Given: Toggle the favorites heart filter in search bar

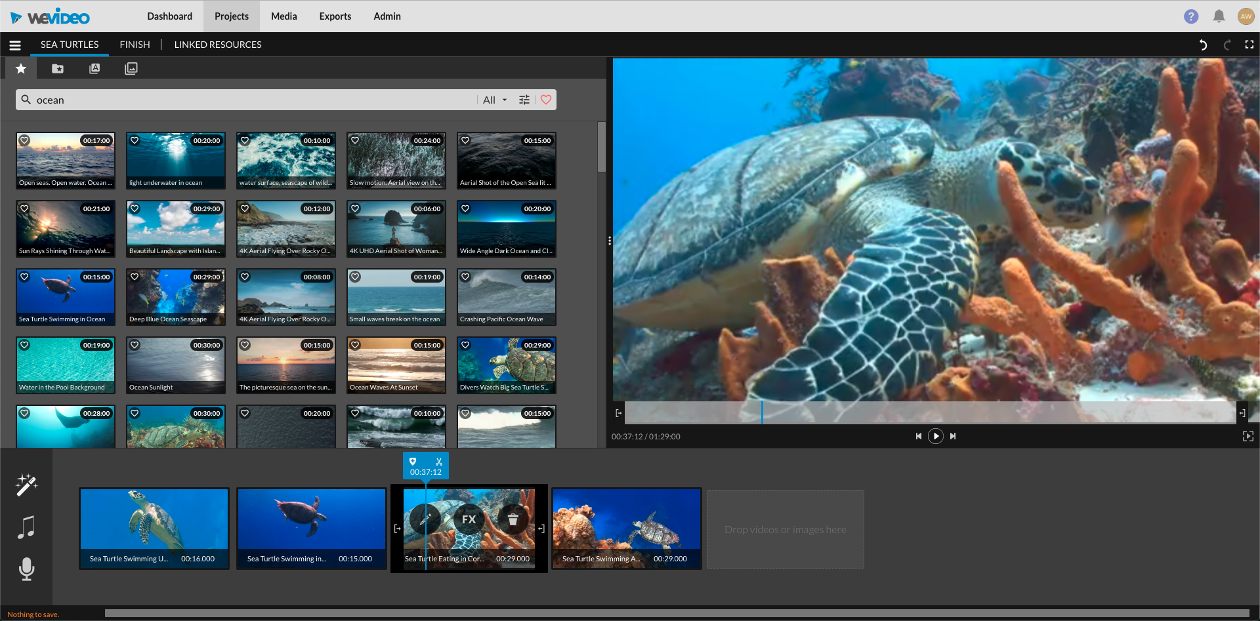Looking at the screenshot, I should tap(546, 99).
